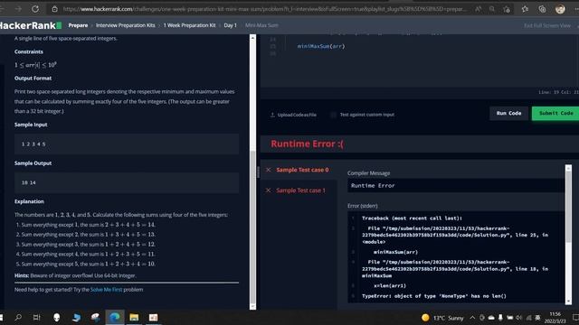Click miniMaxSum(arr) line in code editor

(x=321, y=46)
